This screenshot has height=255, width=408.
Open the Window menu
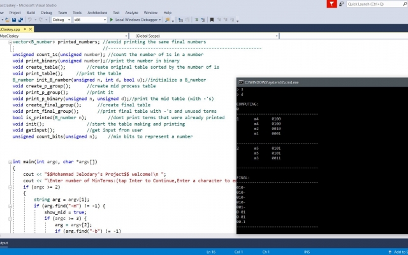point(150,13)
